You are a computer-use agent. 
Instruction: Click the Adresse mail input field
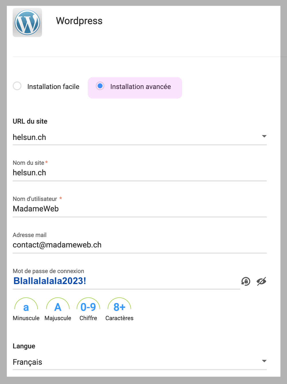pyautogui.click(x=139, y=245)
